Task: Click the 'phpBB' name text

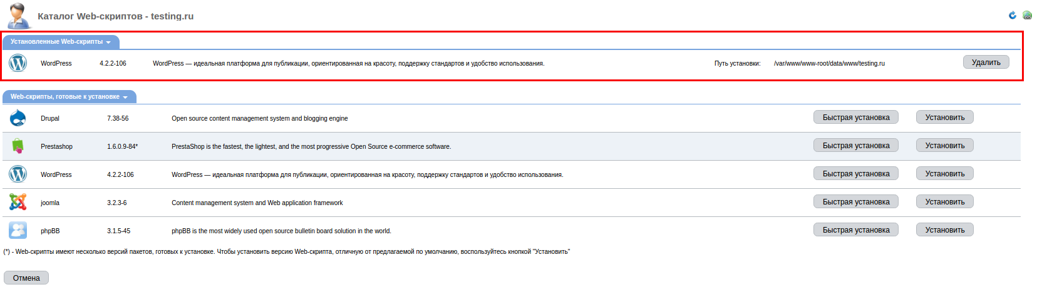Action: point(50,231)
